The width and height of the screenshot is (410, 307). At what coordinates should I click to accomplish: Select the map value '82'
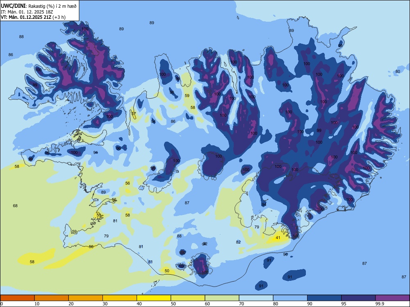click(x=238, y=242)
